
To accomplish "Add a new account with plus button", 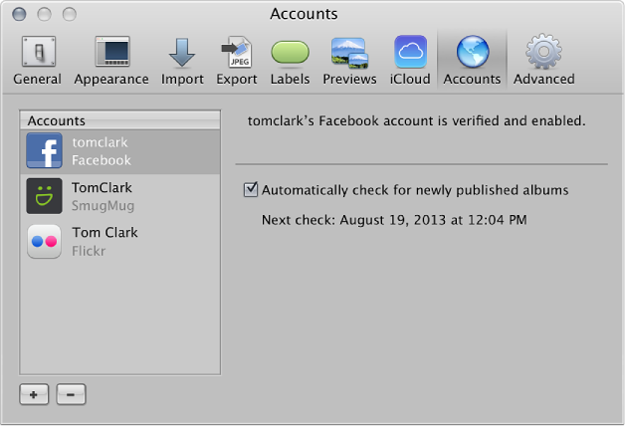I will [x=34, y=394].
